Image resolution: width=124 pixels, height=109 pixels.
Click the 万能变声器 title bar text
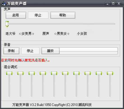17,4
